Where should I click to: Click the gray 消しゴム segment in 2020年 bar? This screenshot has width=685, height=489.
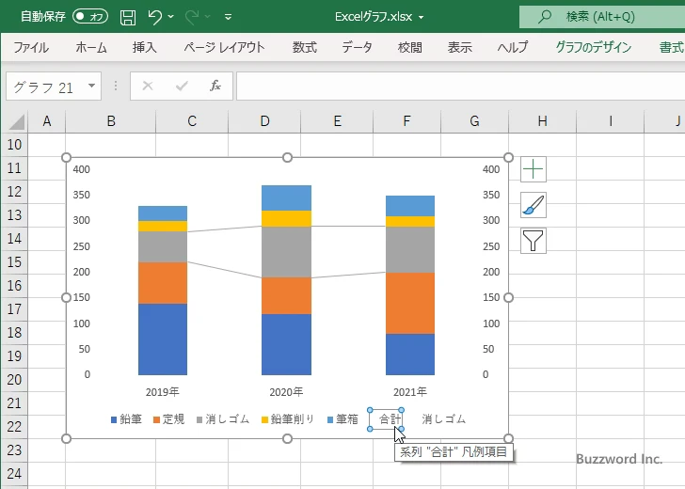click(x=286, y=252)
